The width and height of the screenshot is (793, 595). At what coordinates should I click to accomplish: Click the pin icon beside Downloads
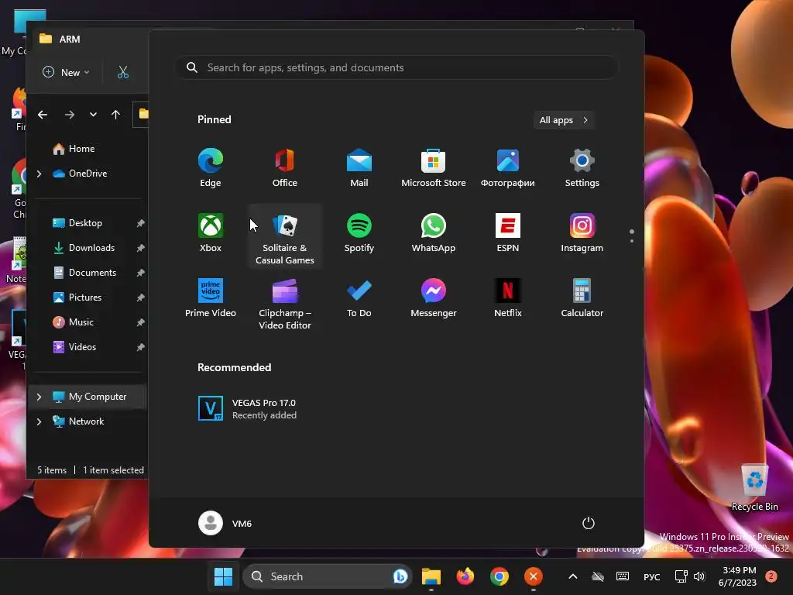tap(141, 248)
